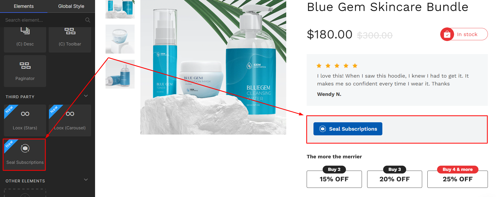
Task: Focus the Search element input field
Action: click(43, 20)
